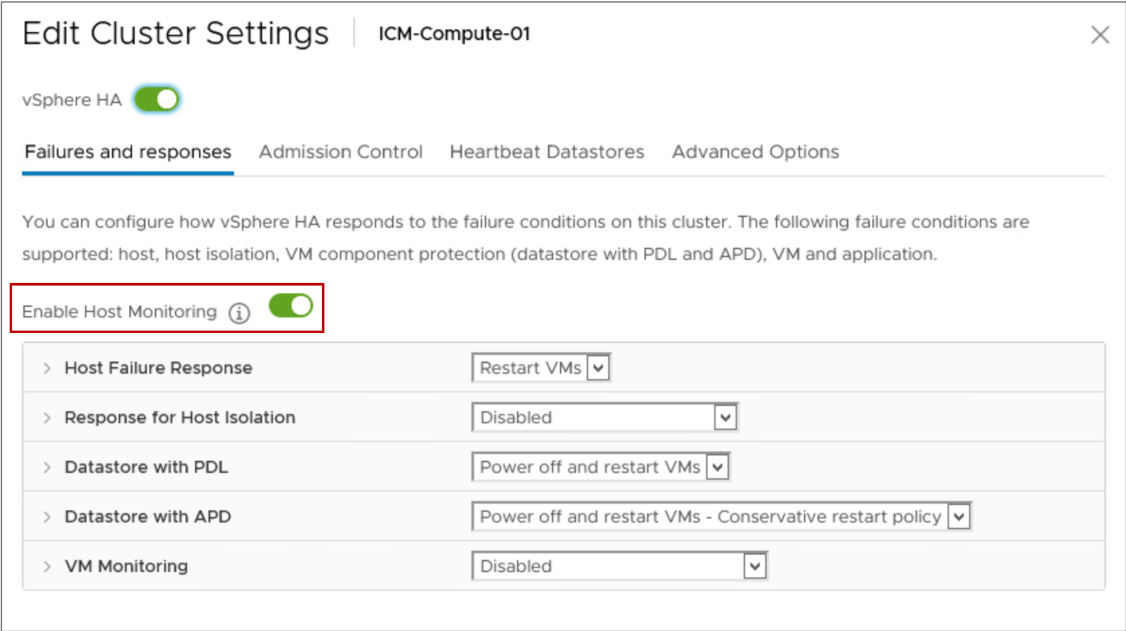Select the Failures and responses tab

(127, 152)
